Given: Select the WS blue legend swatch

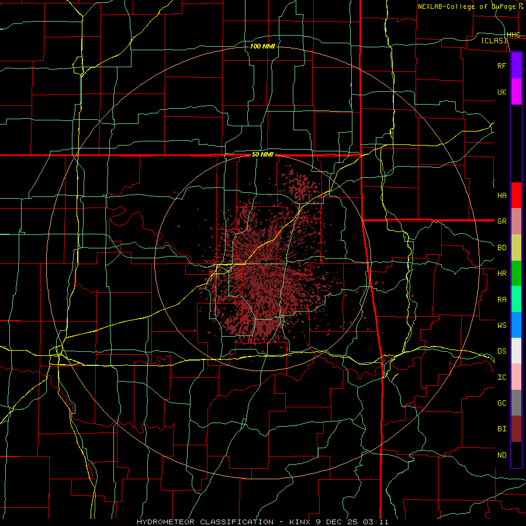Looking at the screenshot, I should coord(516,325).
